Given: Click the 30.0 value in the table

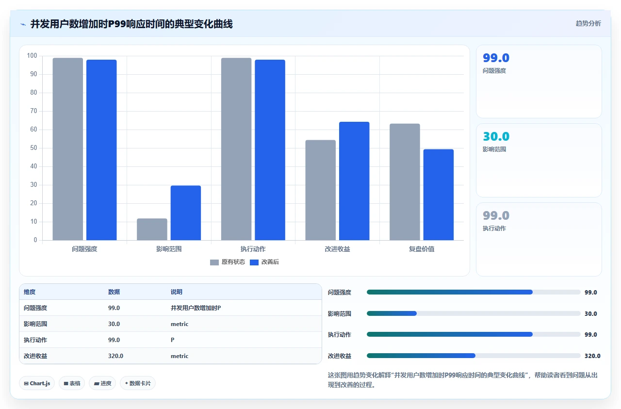Looking at the screenshot, I should [x=114, y=324].
